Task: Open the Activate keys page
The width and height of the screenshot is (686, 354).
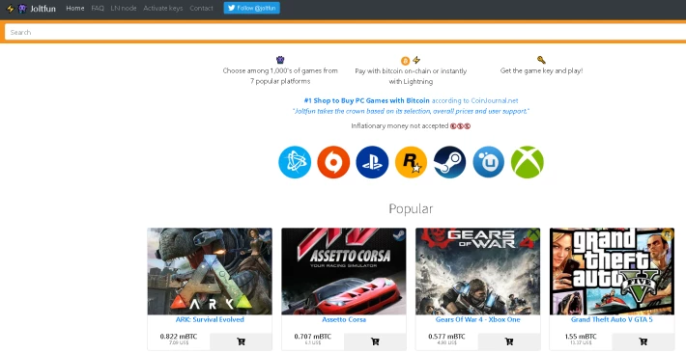Action: (x=162, y=9)
